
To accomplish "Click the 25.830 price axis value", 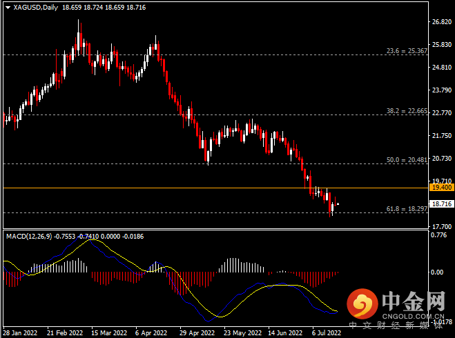I will [x=442, y=45].
